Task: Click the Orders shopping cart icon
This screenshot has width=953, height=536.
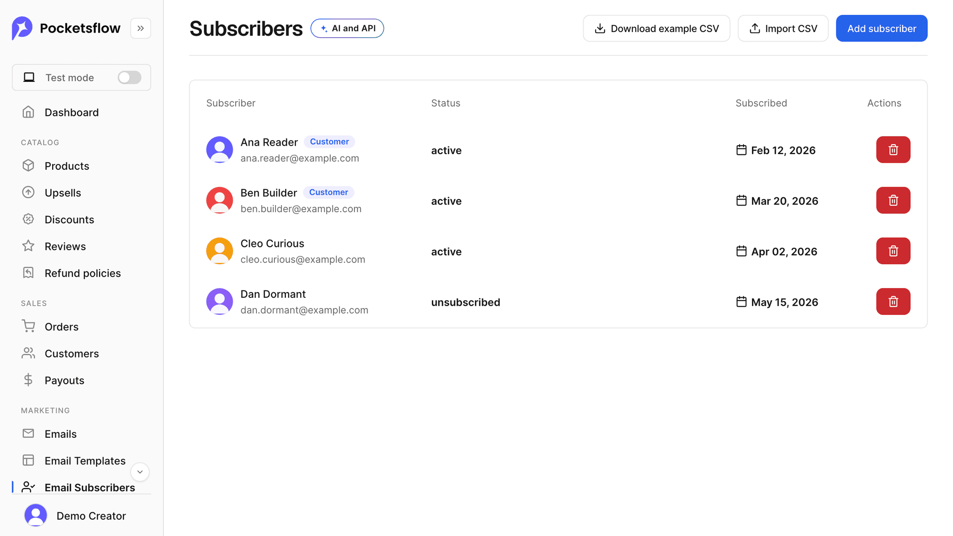Action: click(x=28, y=326)
